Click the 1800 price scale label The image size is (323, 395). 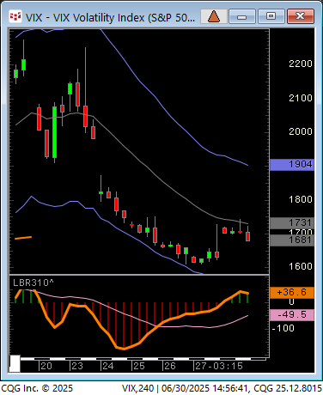coord(300,199)
